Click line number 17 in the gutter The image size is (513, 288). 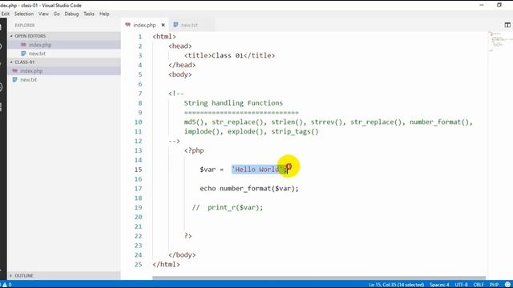[x=139, y=189]
